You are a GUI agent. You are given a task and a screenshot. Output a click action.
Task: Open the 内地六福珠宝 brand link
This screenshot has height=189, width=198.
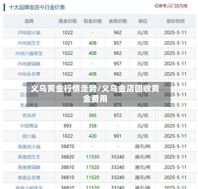point(29,53)
